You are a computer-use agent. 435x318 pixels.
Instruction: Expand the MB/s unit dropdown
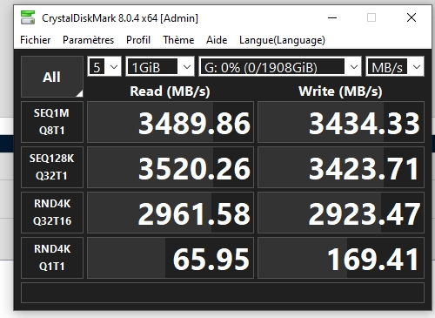395,67
